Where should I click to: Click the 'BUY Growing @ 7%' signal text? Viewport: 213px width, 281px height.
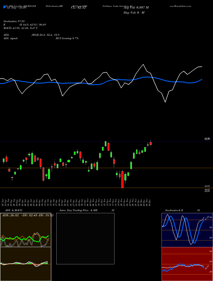(67, 38)
